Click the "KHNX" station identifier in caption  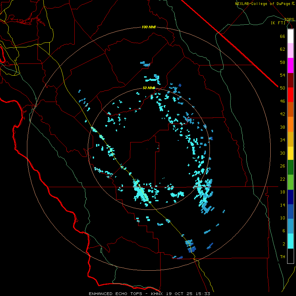coord(158,294)
